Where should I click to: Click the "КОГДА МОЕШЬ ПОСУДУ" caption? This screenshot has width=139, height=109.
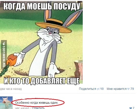coord(42,6)
